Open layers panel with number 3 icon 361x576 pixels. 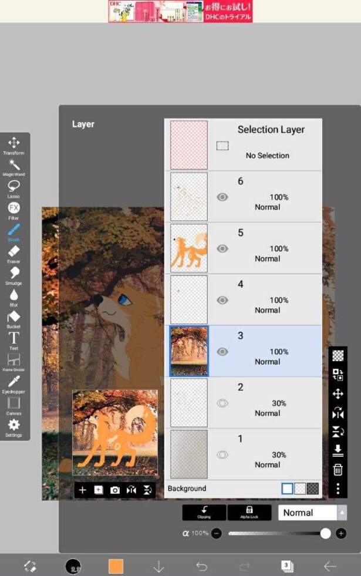[287, 566]
